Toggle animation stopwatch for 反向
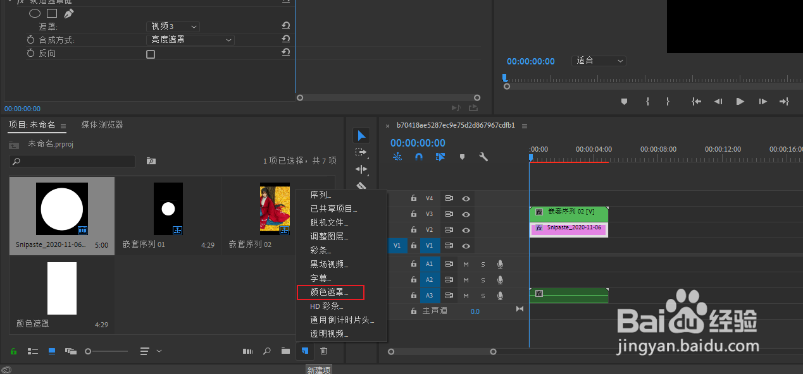 tap(30, 54)
